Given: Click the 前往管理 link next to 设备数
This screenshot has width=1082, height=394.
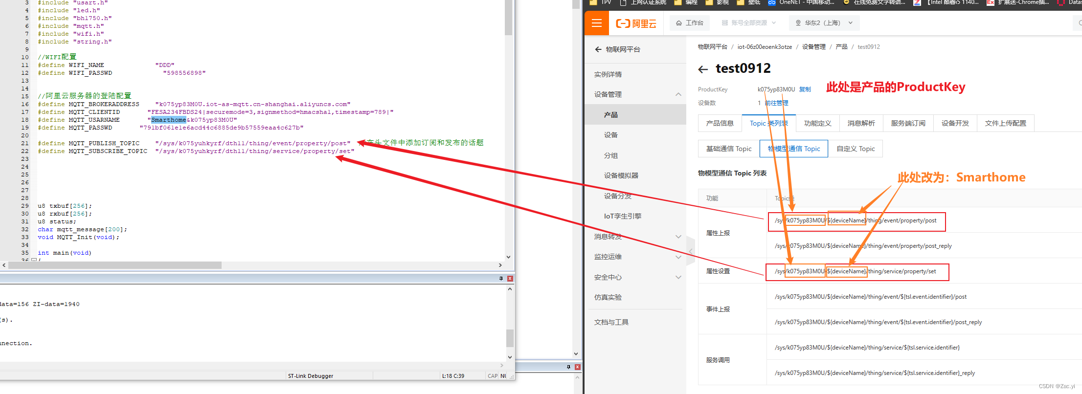Looking at the screenshot, I should click(776, 103).
